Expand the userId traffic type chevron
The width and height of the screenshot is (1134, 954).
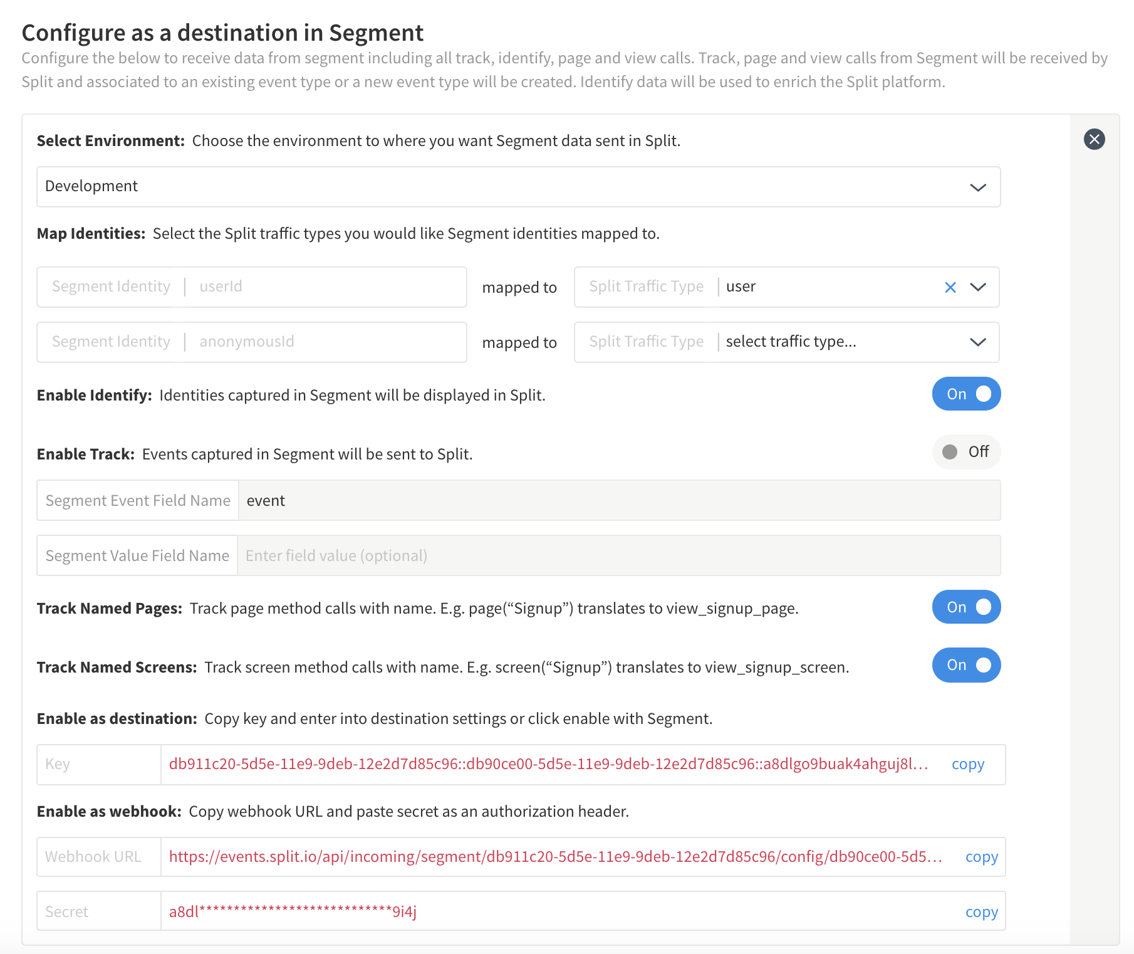[977, 287]
